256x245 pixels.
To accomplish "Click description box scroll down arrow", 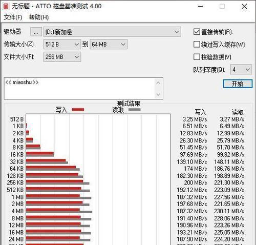I will point(158,94).
